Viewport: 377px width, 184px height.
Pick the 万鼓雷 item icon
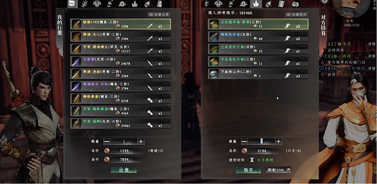(x=76, y=61)
